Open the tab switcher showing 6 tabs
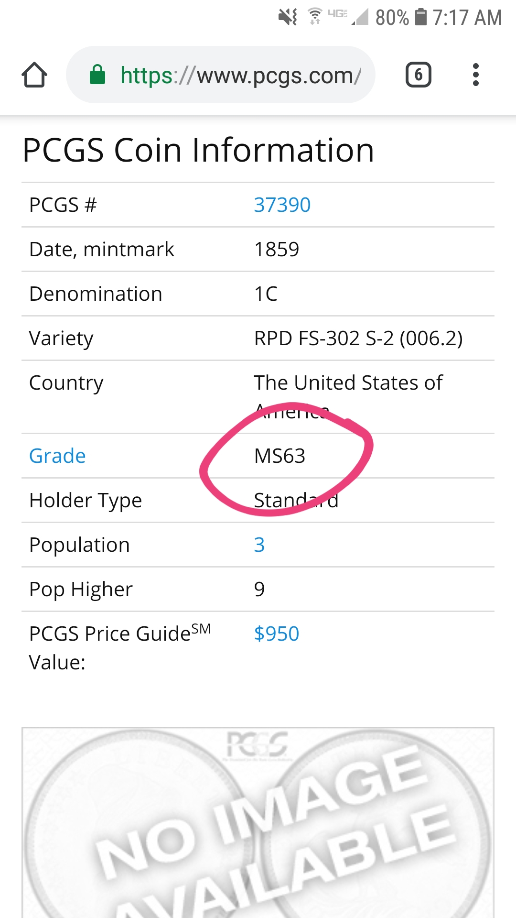Viewport: 516px width, 918px height. pyautogui.click(x=419, y=75)
